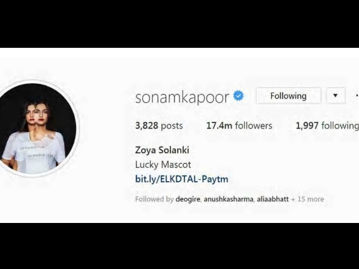This screenshot has height=269, width=359.
Task: Click the blue verified badge beside sonamkapoor
Action: 239,96
